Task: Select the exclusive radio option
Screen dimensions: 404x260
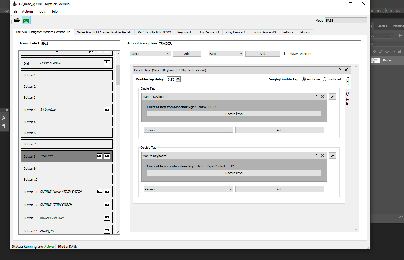Action: (x=304, y=79)
